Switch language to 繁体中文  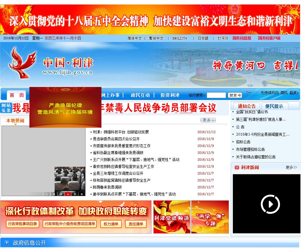(x=156, y=38)
